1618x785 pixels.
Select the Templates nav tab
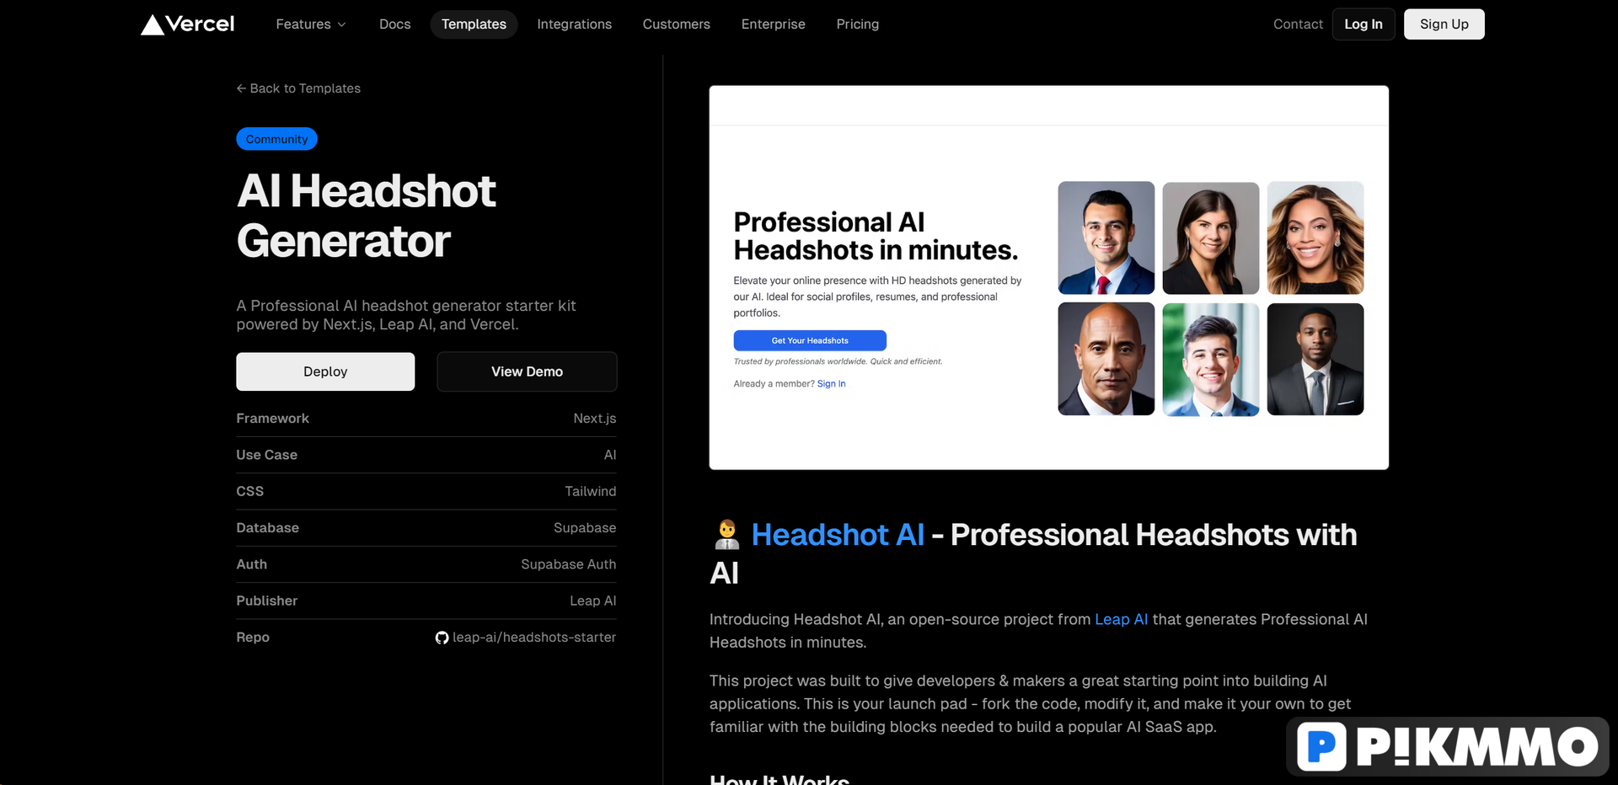pyautogui.click(x=474, y=24)
